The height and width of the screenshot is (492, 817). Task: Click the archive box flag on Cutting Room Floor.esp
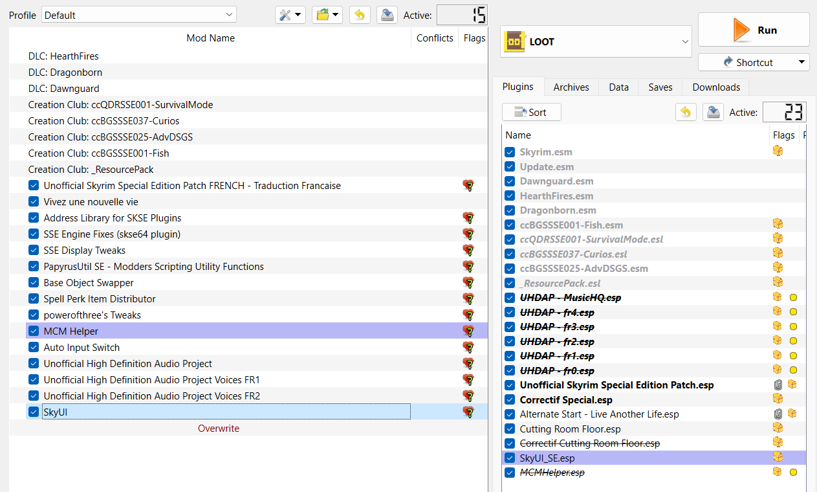pos(778,427)
